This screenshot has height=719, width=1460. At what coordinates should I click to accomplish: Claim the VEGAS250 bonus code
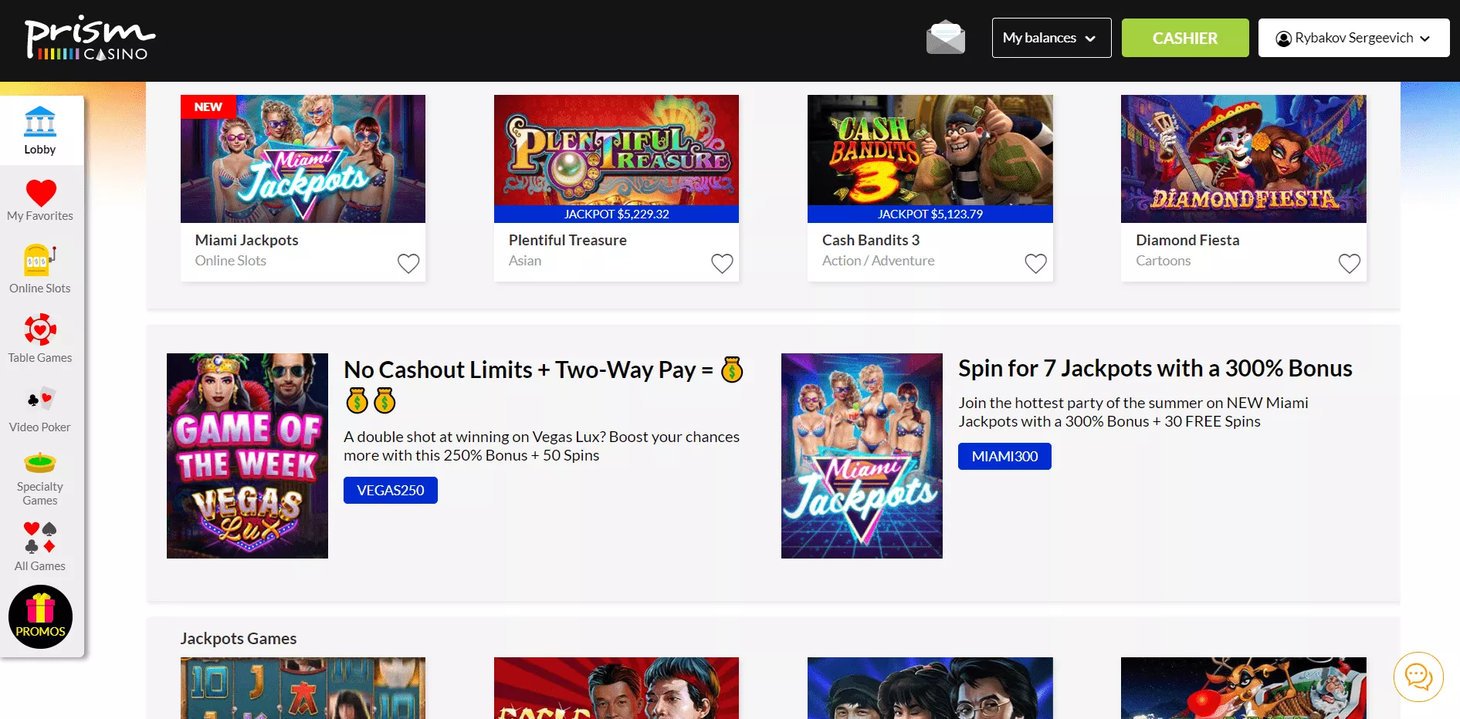tap(390, 491)
